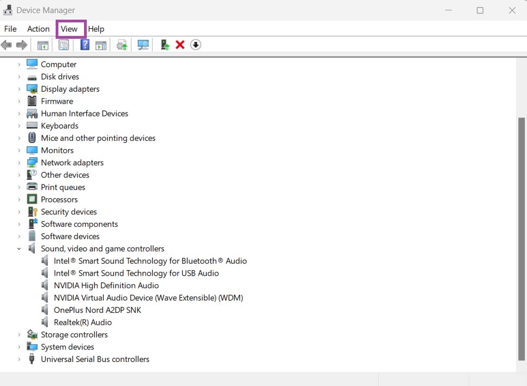Expand the Display adapters category
Screen dimensions: 527x386
coord(19,89)
